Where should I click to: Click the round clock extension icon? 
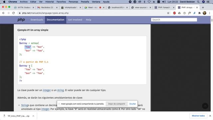(184, 13)
